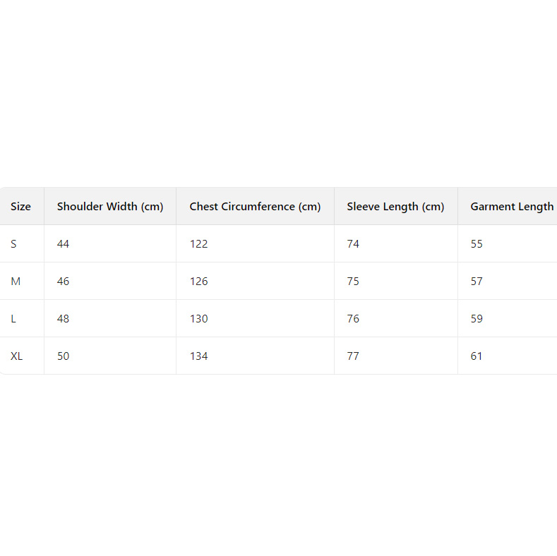Screen dimensions: 557x556
Task: Click sleeve length value 74
Action: pos(353,244)
